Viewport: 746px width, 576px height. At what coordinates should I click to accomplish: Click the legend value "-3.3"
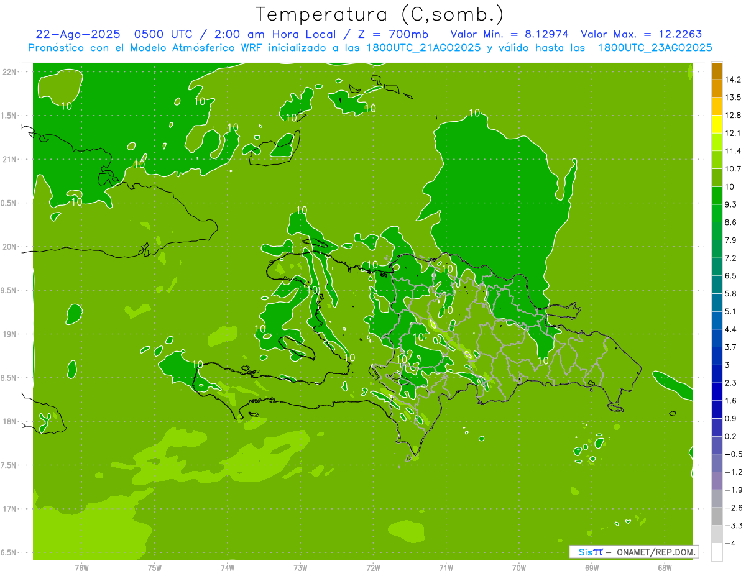point(733,526)
